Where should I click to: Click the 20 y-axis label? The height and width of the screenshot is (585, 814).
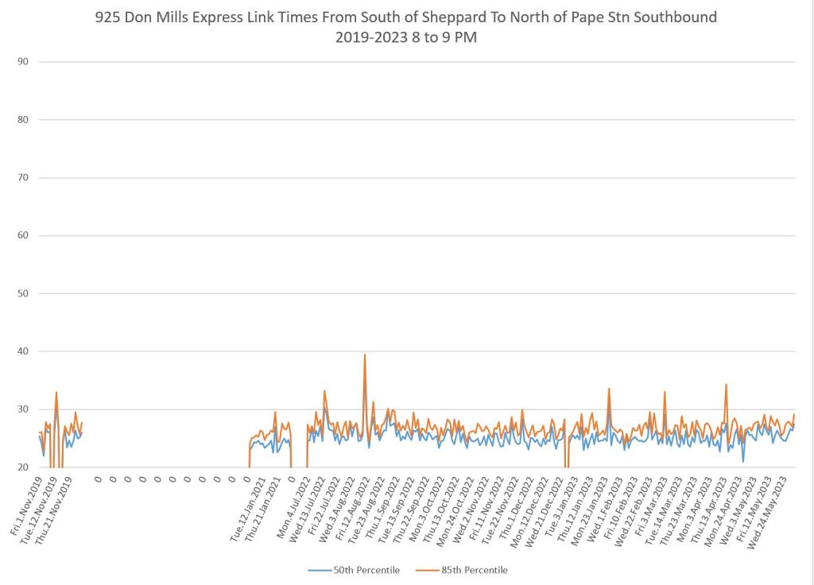pos(22,467)
